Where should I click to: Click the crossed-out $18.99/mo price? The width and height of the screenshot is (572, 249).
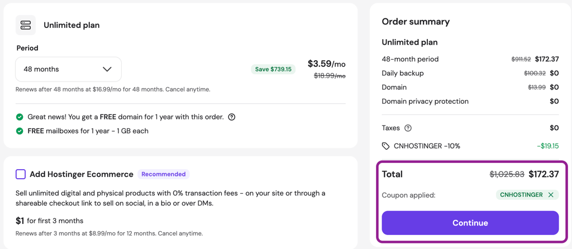coord(330,76)
